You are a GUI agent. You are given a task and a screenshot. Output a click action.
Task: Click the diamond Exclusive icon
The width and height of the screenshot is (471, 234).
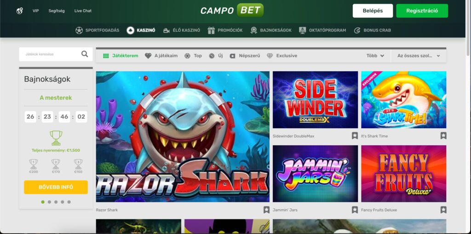click(270, 56)
